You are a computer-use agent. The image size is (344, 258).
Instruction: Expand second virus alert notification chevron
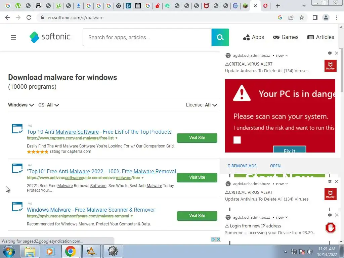(287, 184)
